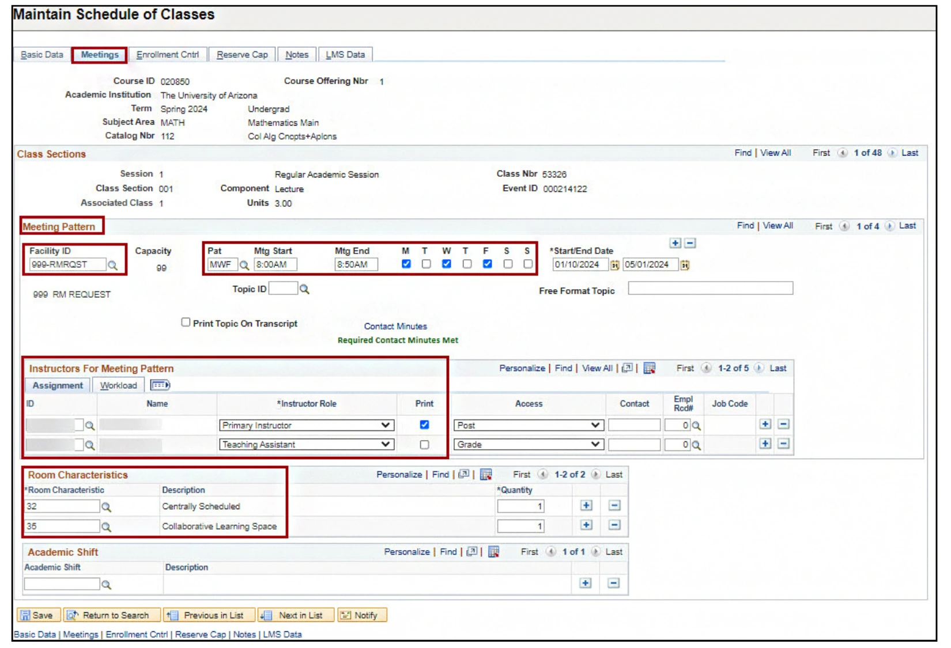View All class sections link
This screenshot has height=648, width=951.
coord(776,153)
